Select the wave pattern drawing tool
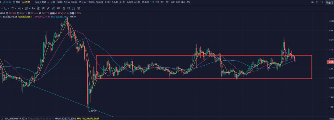Image resolution: width=334 pixels, height=120 pixels. (19, 8)
